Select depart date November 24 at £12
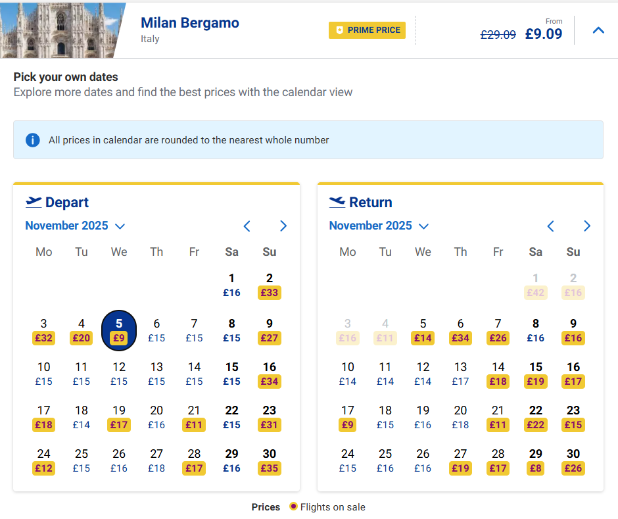This screenshot has width=618, height=519. click(44, 461)
